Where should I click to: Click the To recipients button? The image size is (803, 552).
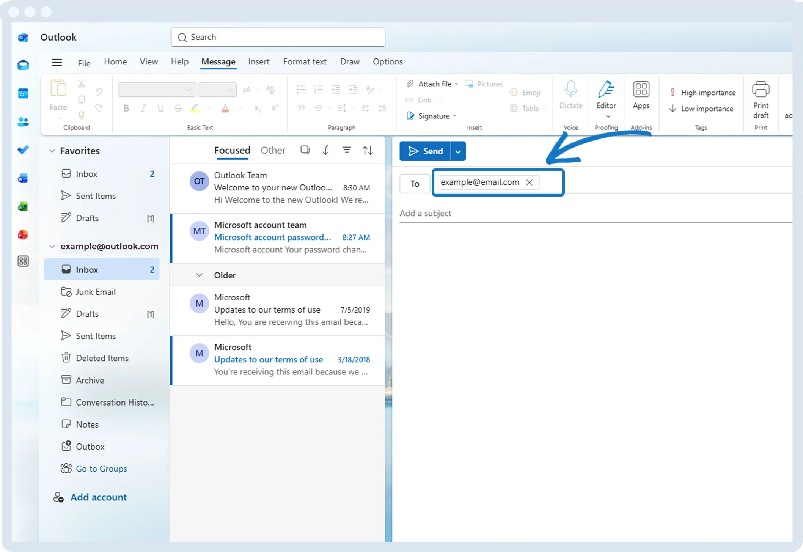[415, 184]
